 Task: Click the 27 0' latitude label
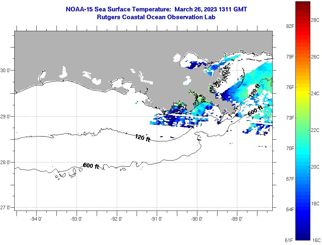5,208
